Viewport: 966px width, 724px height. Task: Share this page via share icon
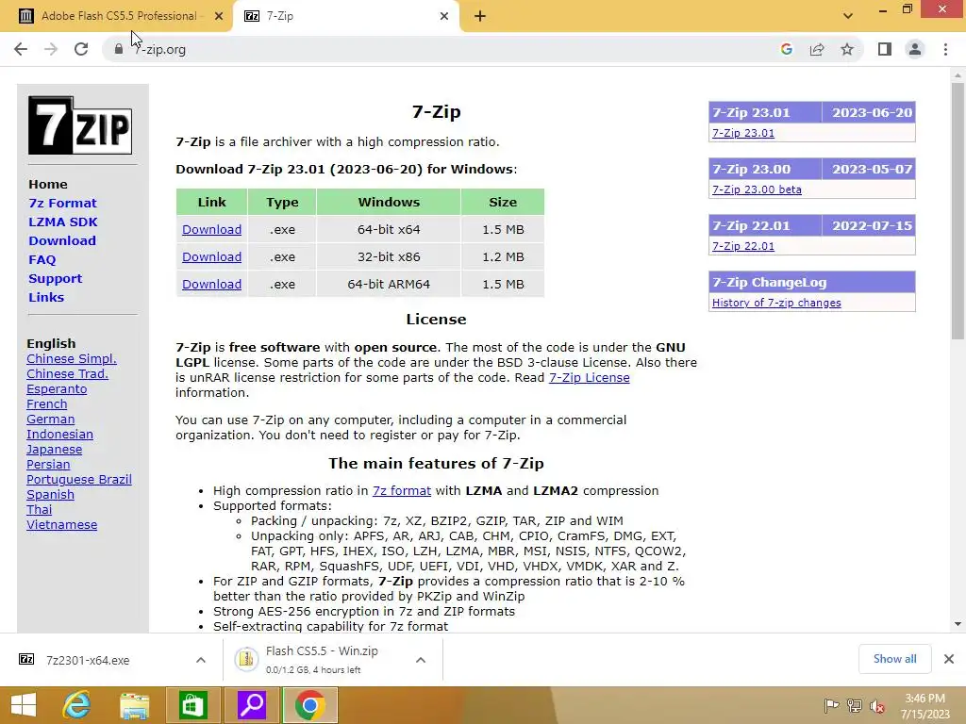click(817, 49)
